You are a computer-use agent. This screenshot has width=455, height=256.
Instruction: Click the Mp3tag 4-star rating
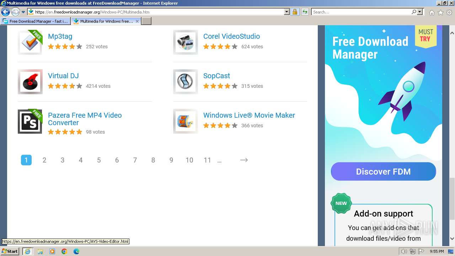[65, 47]
